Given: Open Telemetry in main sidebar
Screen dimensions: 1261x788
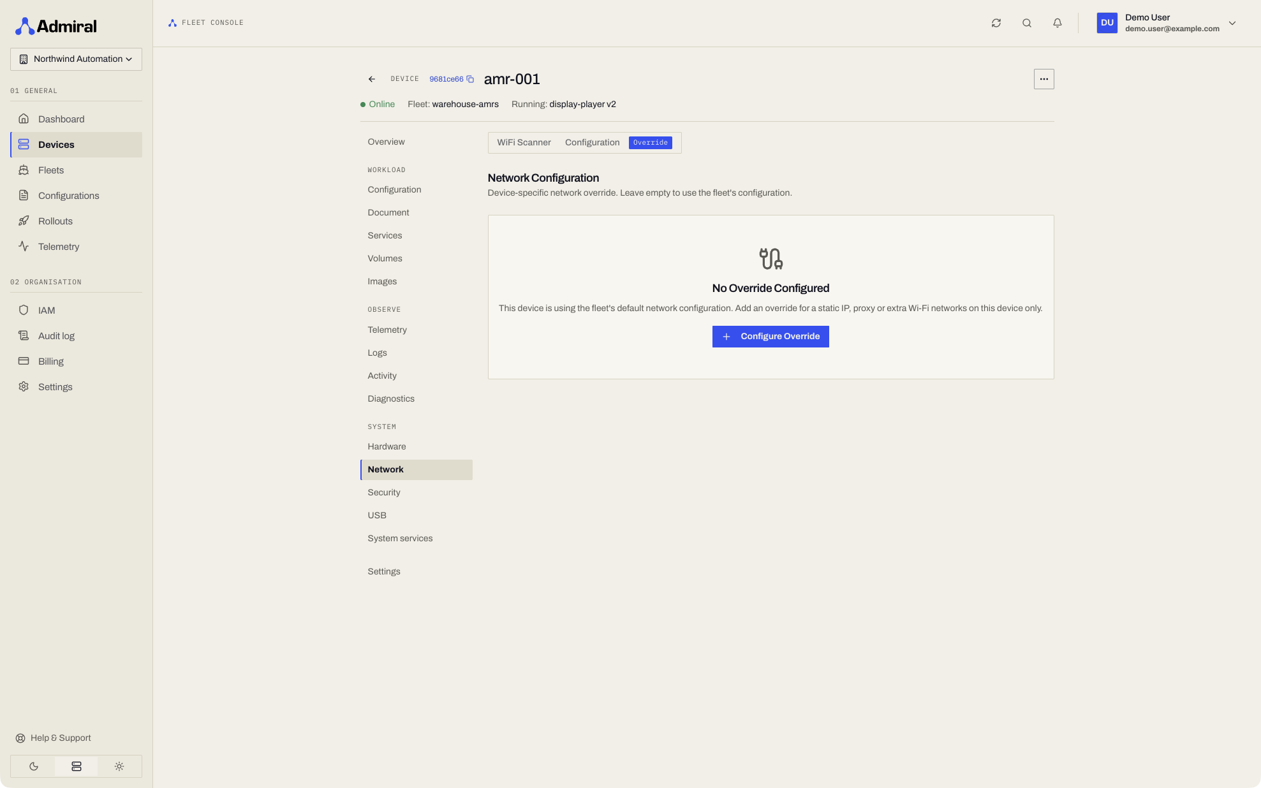Looking at the screenshot, I should click(x=77, y=247).
